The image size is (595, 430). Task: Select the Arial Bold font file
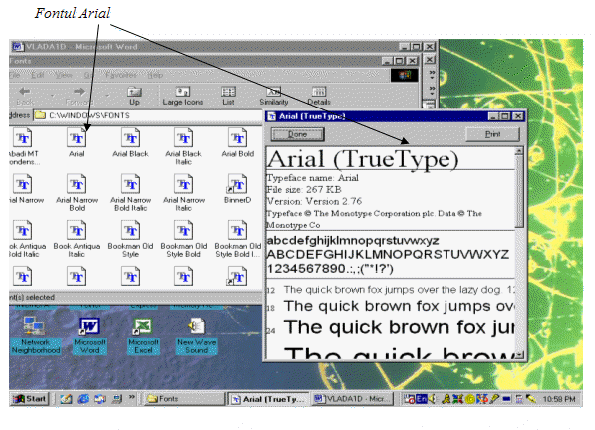tap(238, 142)
